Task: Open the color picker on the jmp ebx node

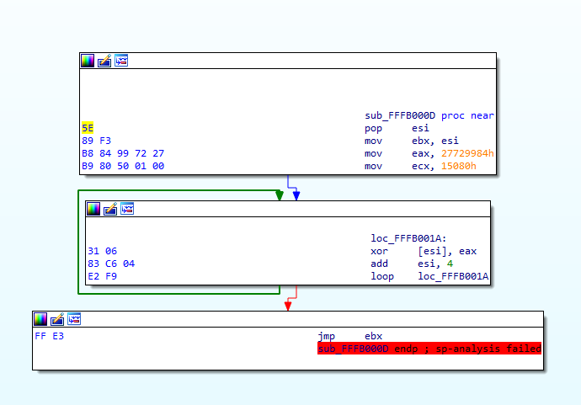Action: (40, 319)
